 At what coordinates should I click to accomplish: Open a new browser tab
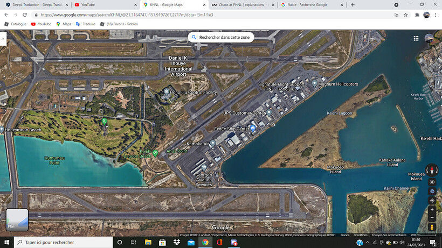click(353, 5)
